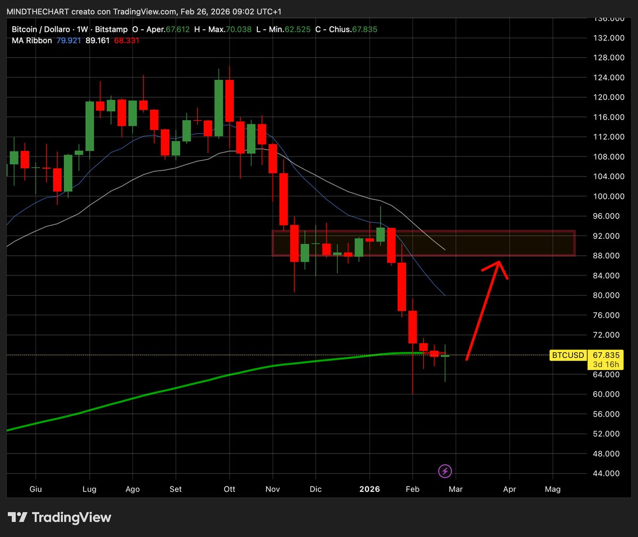638x537 pixels.
Task: Click the 'Mag' month on time axis
Action: [x=553, y=489]
